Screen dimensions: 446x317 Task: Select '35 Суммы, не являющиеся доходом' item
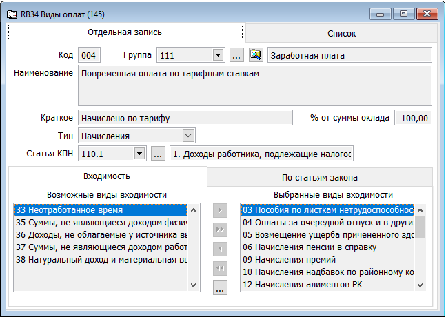pos(101,223)
